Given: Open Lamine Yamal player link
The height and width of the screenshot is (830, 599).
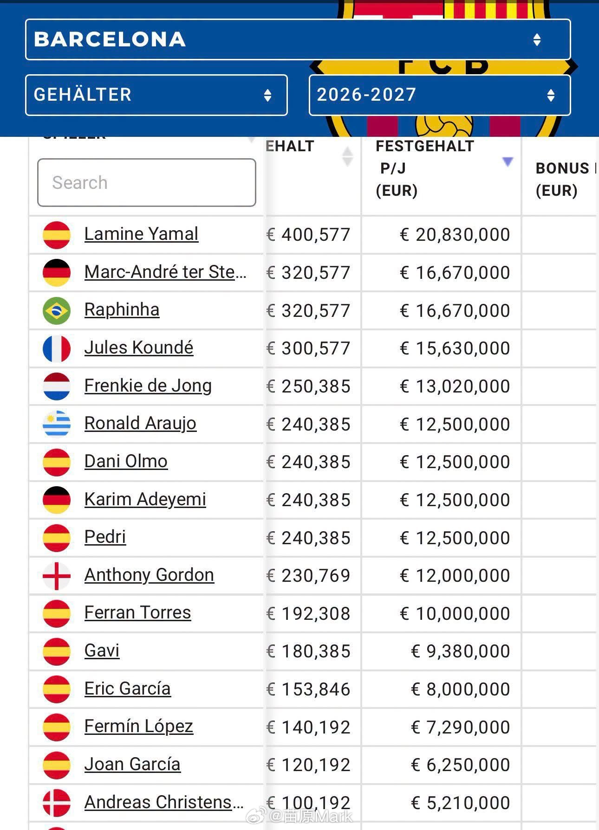Looking at the screenshot, I should click(x=141, y=234).
